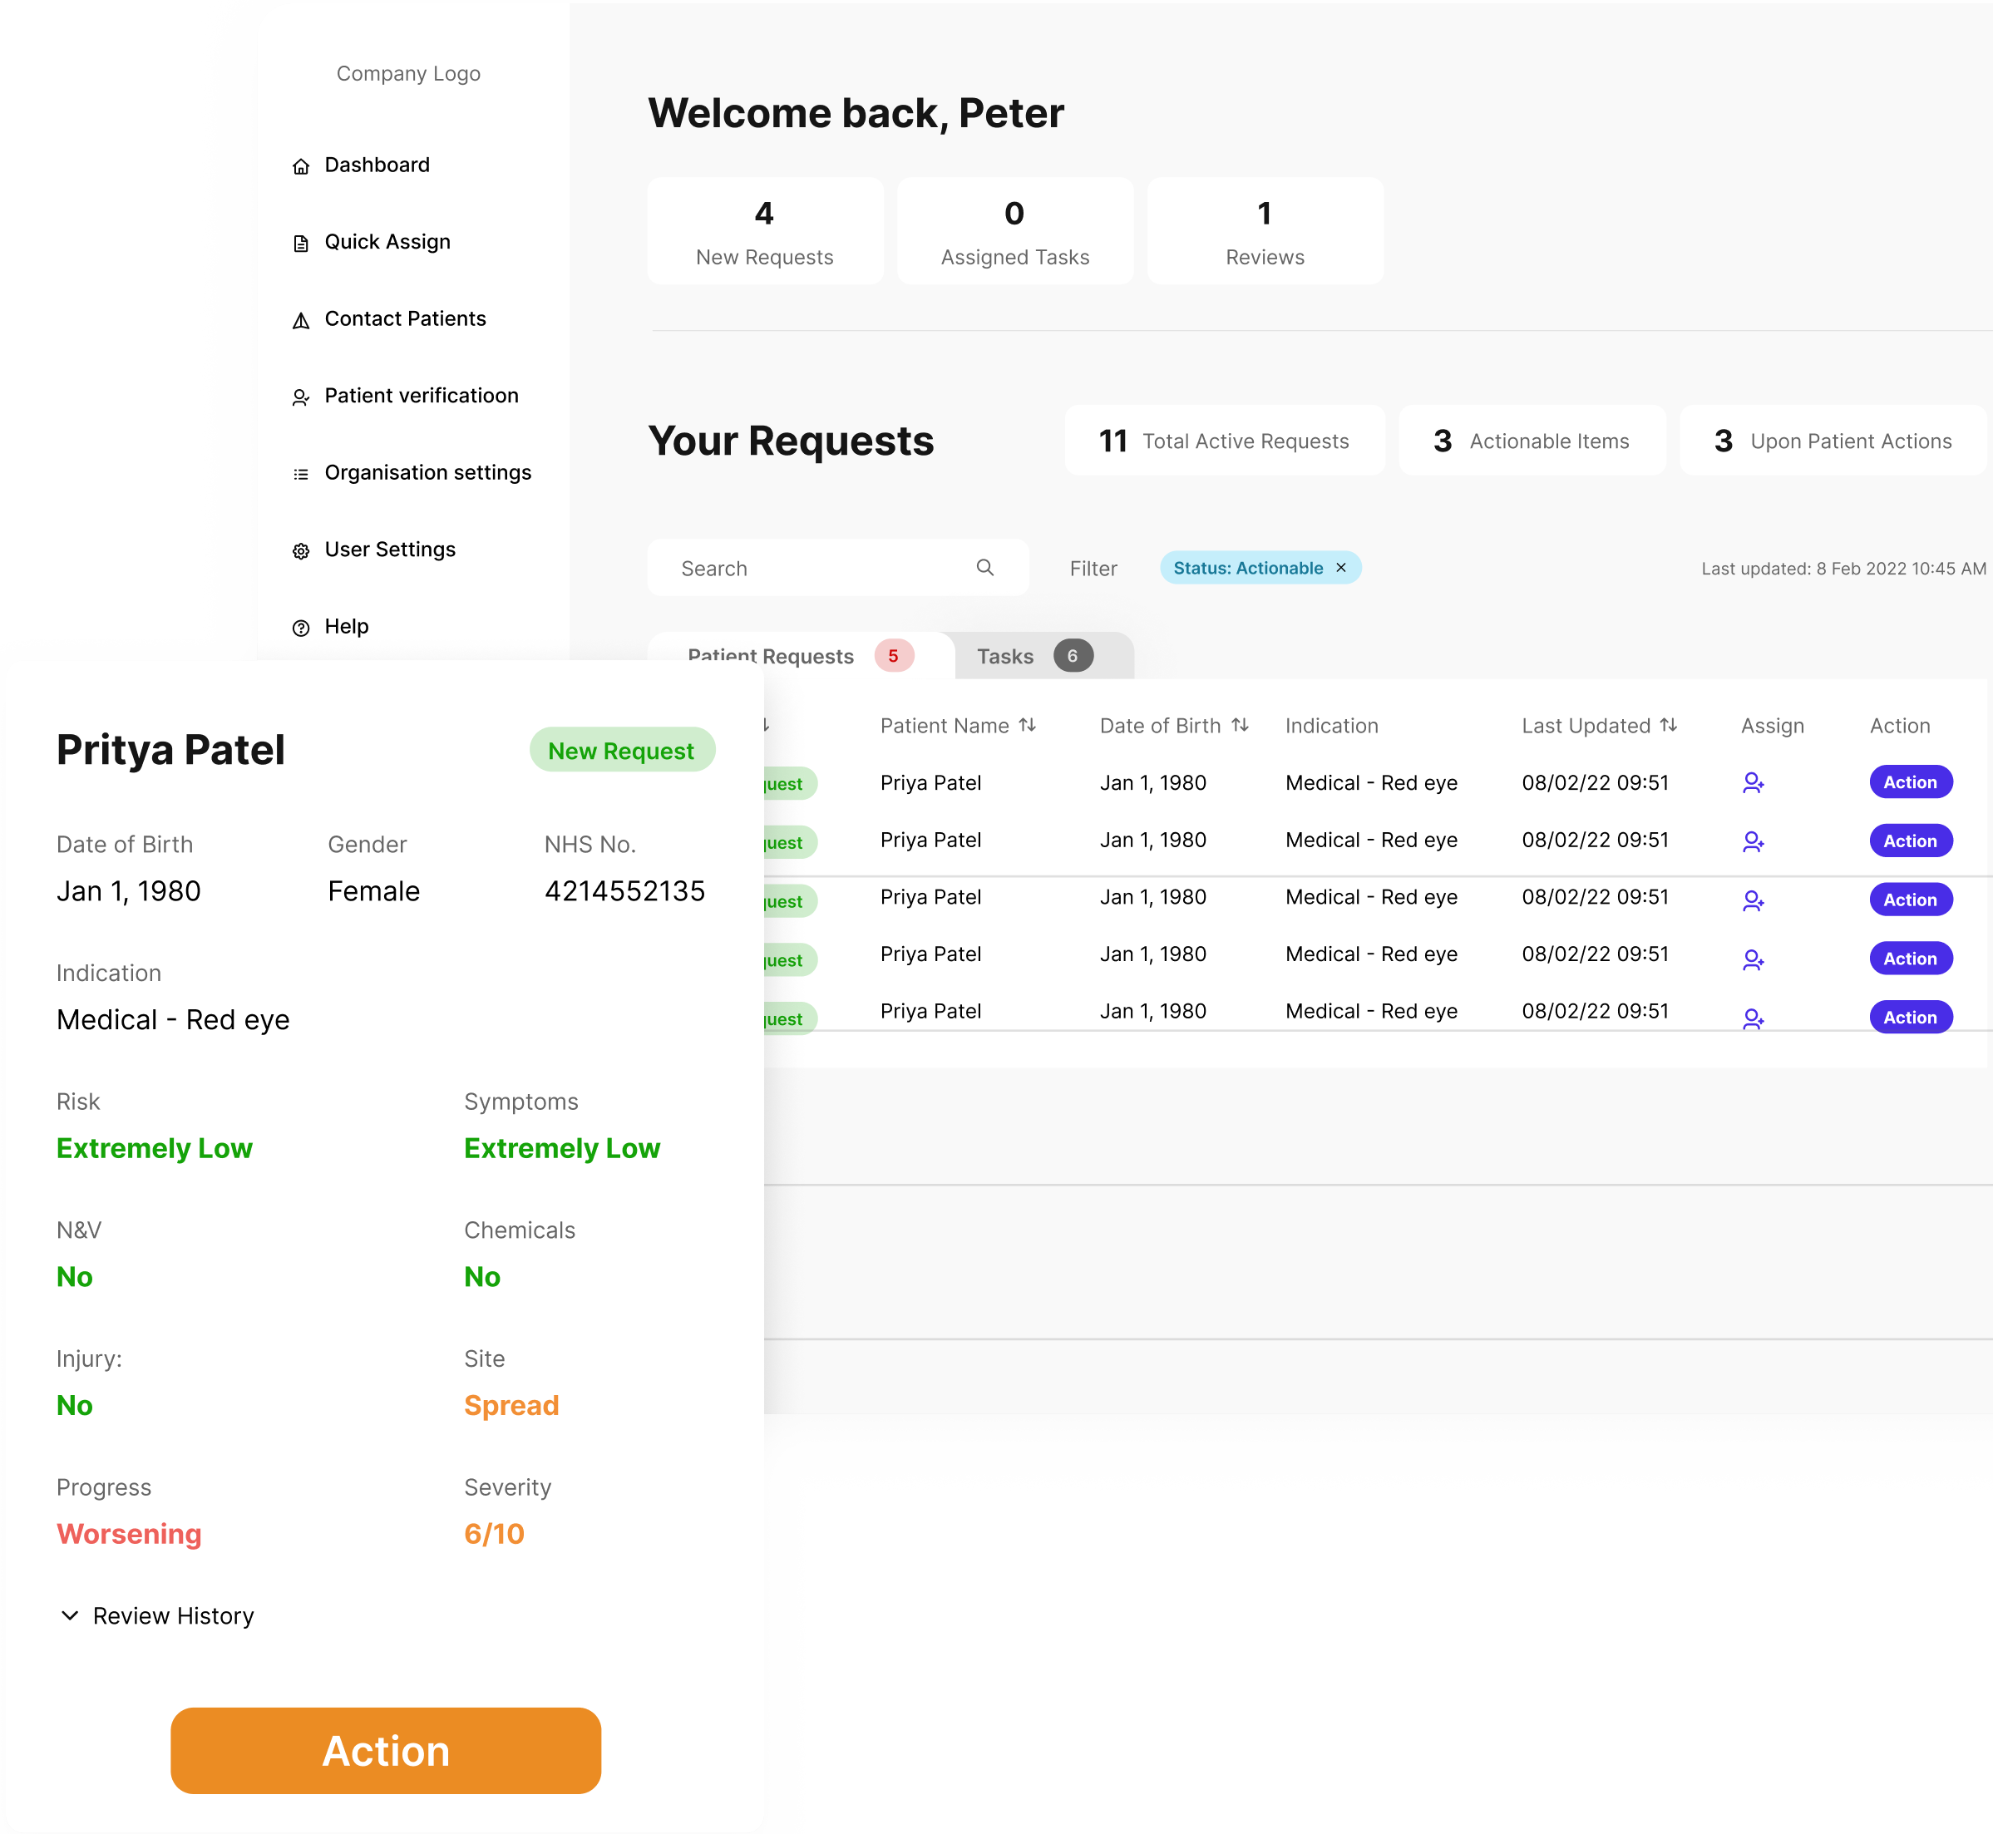Viewport: 1993px width, 1834px height.
Task: Click the Dashboard home icon
Action: 301,165
